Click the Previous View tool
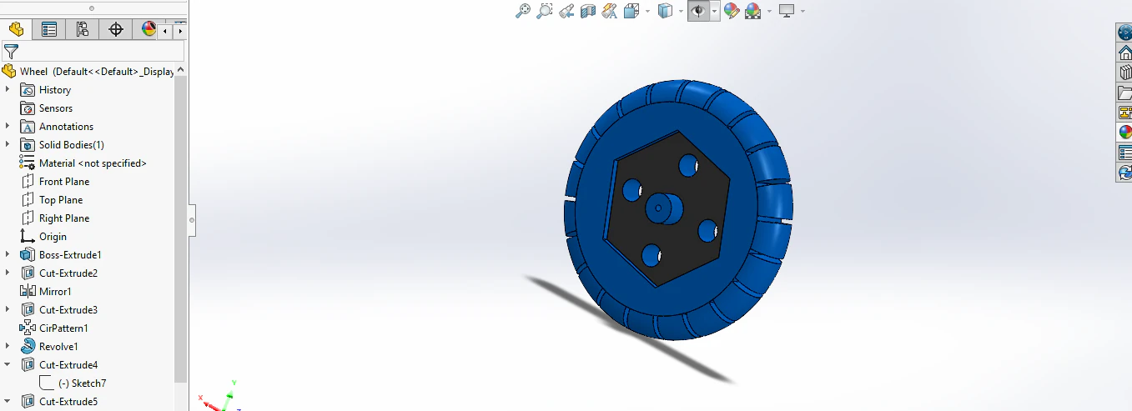1132x411 pixels. [x=566, y=11]
